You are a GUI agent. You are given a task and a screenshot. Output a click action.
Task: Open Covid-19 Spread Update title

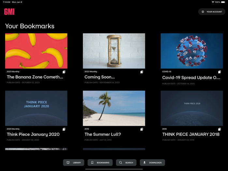point(191,78)
